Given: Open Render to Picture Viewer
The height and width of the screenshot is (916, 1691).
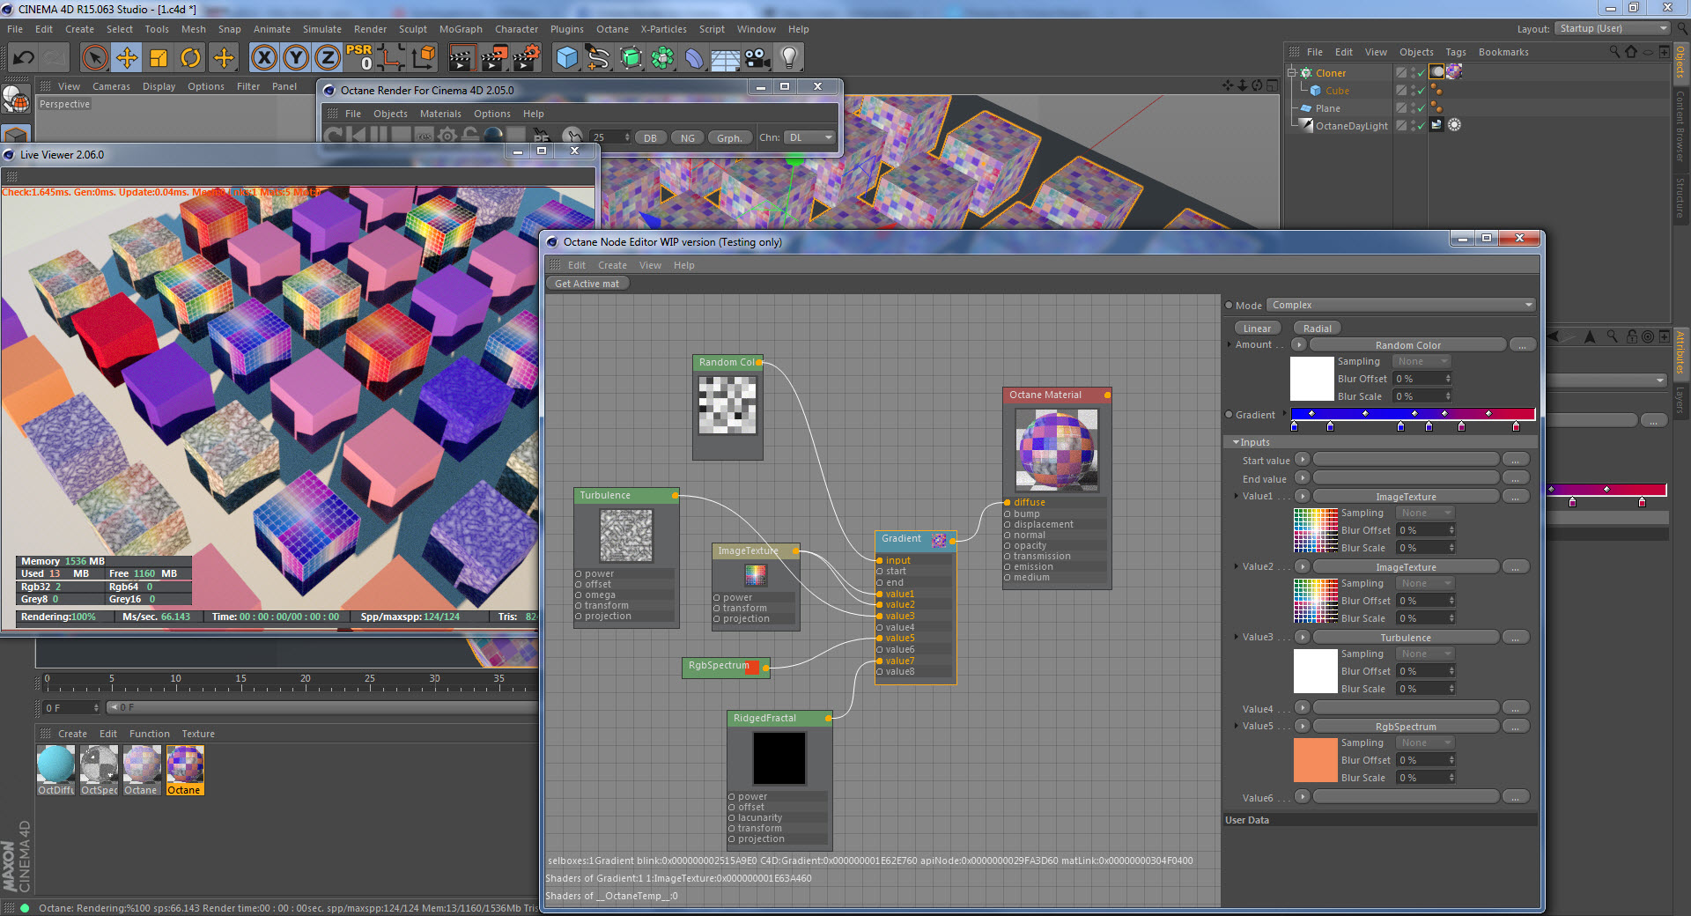Looking at the screenshot, I should pyautogui.click(x=494, y=58).
